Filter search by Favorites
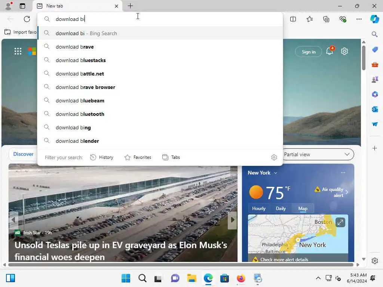The height and width of the screenshot is (287, 383). click(138, 157)
